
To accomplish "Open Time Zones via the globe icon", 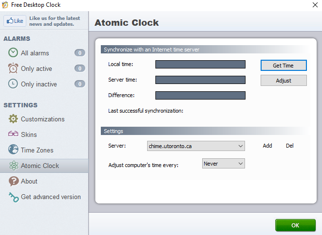I will (x=13, y=150).
